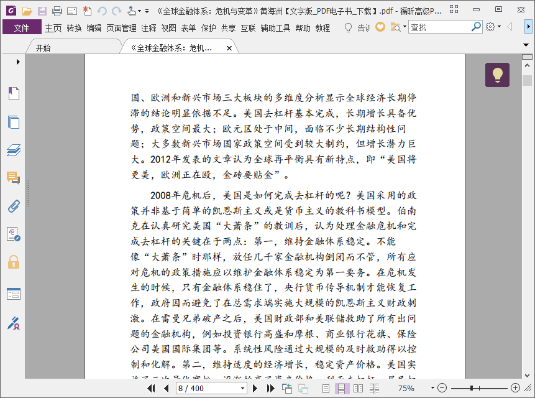Open the 页面管理 ribbon tab

click(x=121, y=28)
